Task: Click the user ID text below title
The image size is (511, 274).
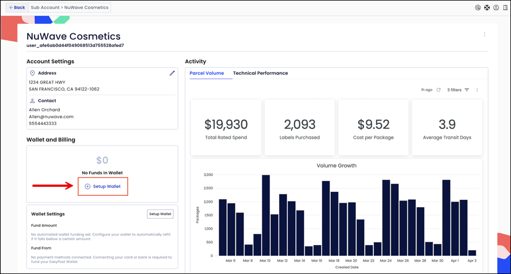Action: [75, 46]
